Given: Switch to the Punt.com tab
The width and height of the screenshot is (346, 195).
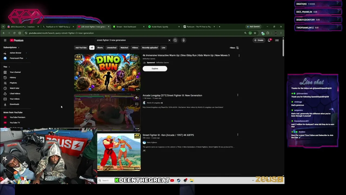Looking at the screenshot, I should point(199,27).
